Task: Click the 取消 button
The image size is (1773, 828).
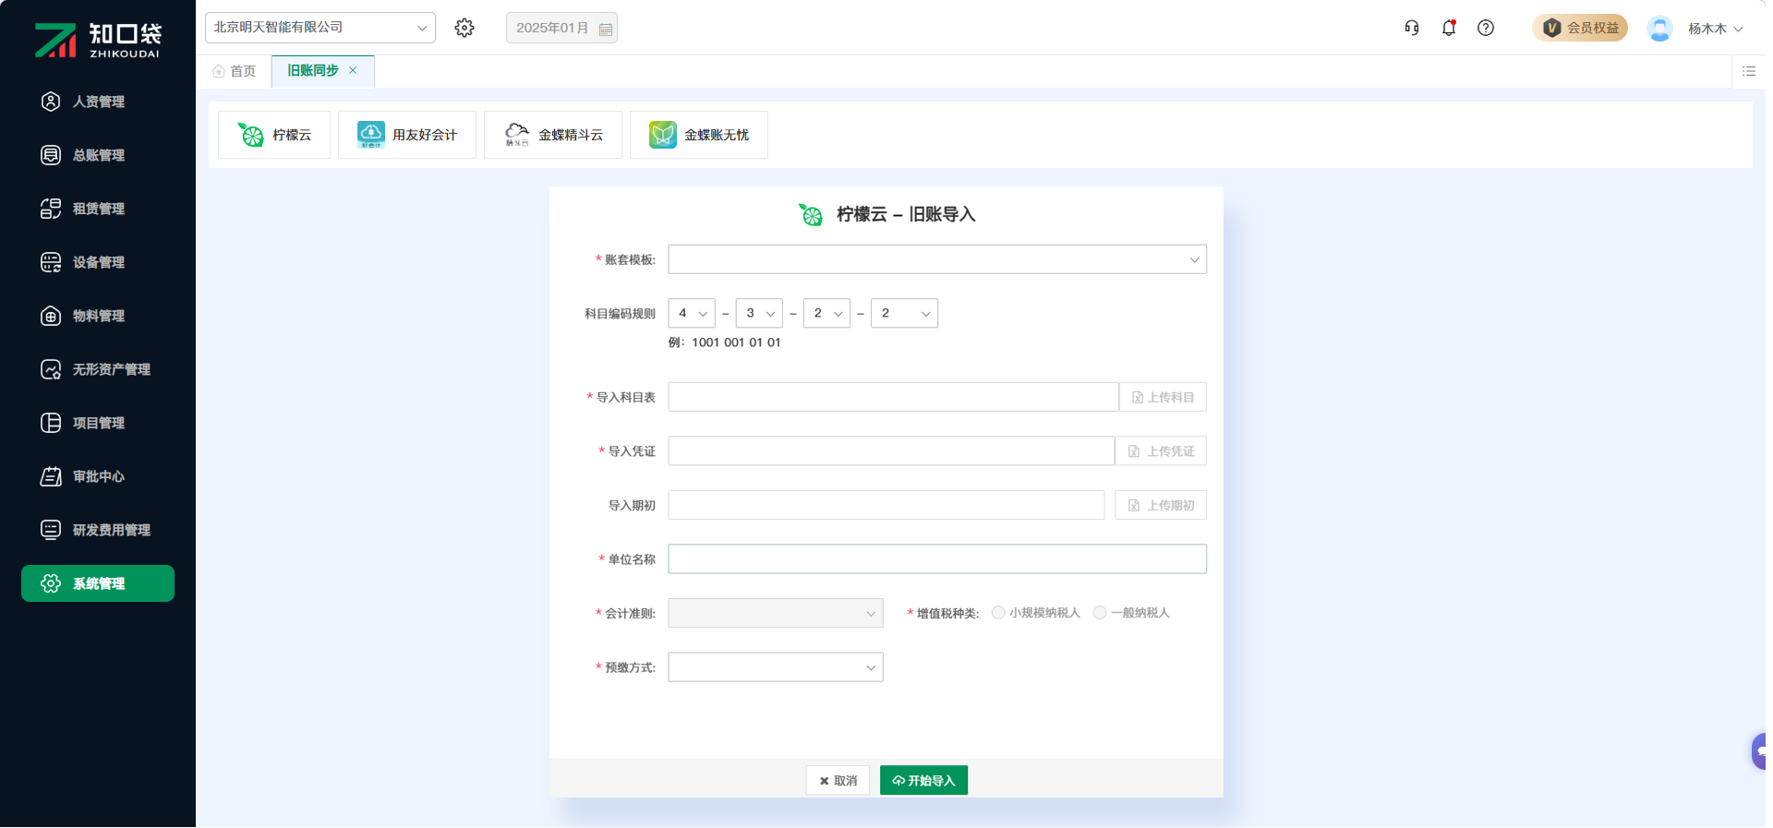Action: click(x=838, y=781)
